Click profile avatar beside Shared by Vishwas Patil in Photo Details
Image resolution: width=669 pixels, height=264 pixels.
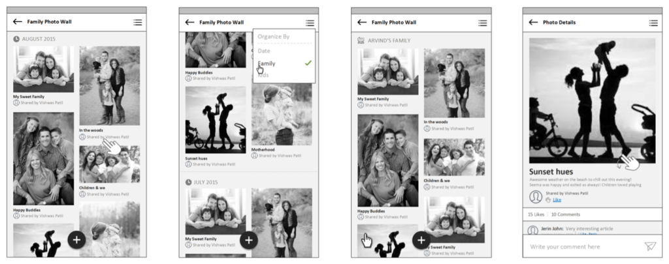click(x=535, y=196)
